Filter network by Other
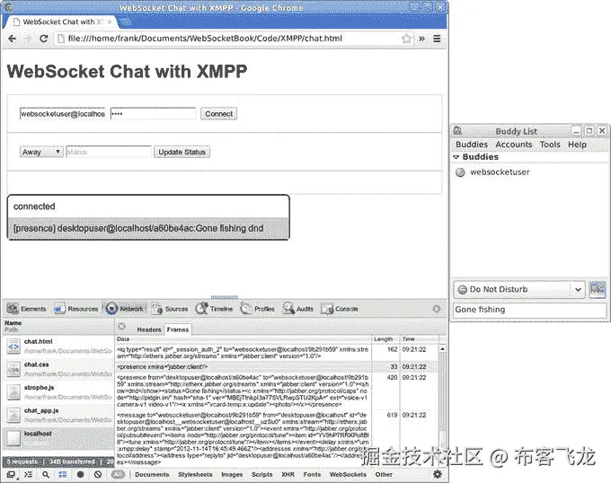This screenshot has height=483, width=611. coord(384,474)
